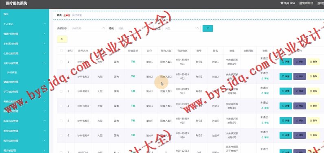Click 删除 button for 姓名6 row
Screen dimensions: 324x153
tap(313, 136)
